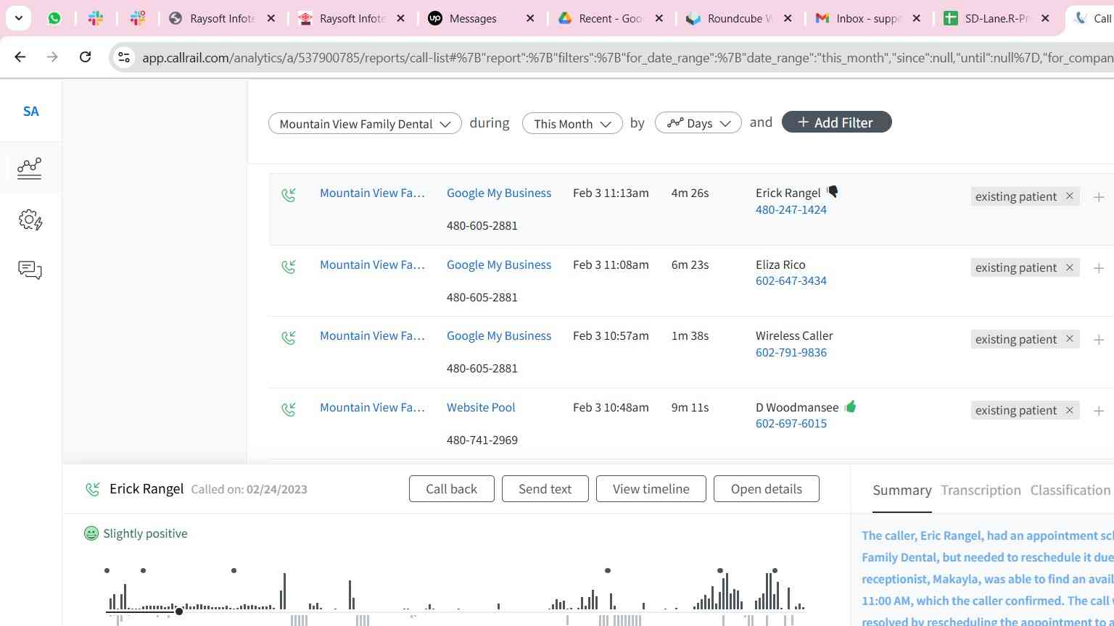Click the audio waveform playhead handle
The image size is (1114, 626).
click(178, 612)
